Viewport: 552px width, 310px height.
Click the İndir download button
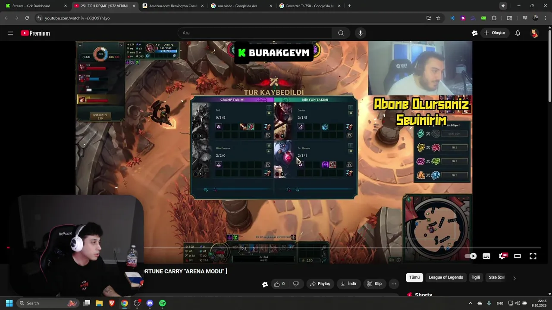coord(348,284)
